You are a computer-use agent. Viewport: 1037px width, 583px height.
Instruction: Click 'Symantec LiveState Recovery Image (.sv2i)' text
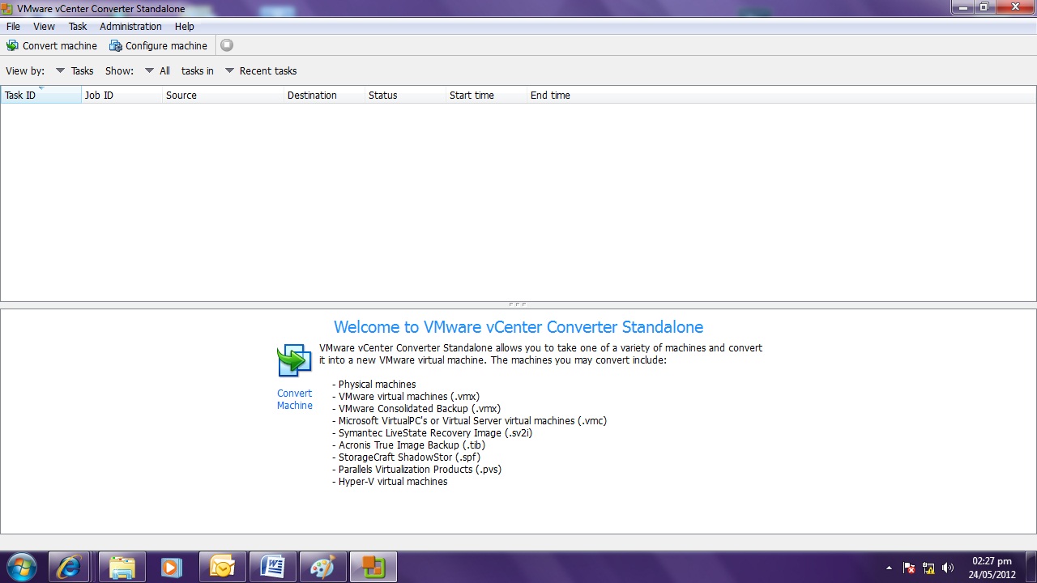pos(435,433)
